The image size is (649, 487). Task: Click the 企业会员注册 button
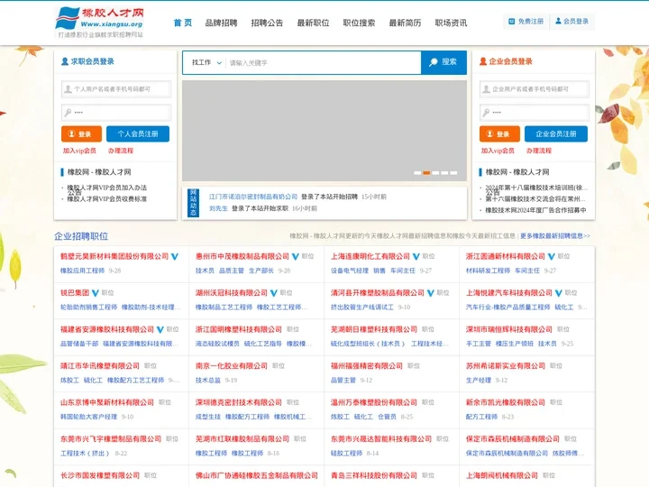[556, 133]
